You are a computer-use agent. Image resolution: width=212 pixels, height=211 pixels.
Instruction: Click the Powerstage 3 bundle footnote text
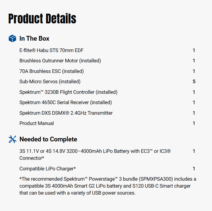click(108, 186)
